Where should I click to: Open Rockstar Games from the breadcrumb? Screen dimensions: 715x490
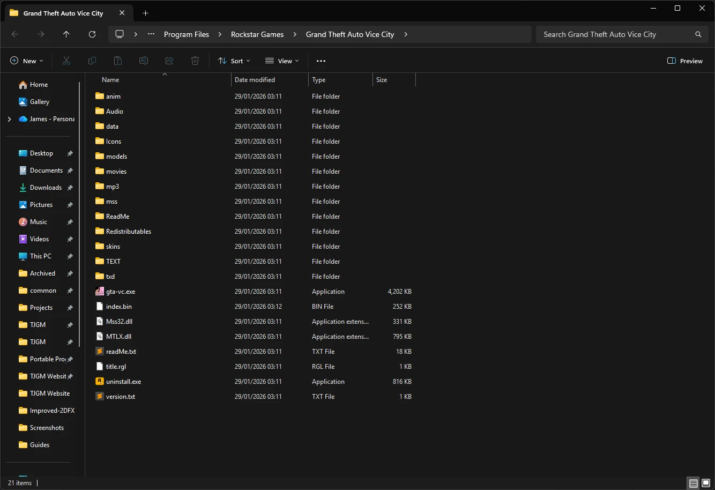pyautogui.click(x=257, y=34)
